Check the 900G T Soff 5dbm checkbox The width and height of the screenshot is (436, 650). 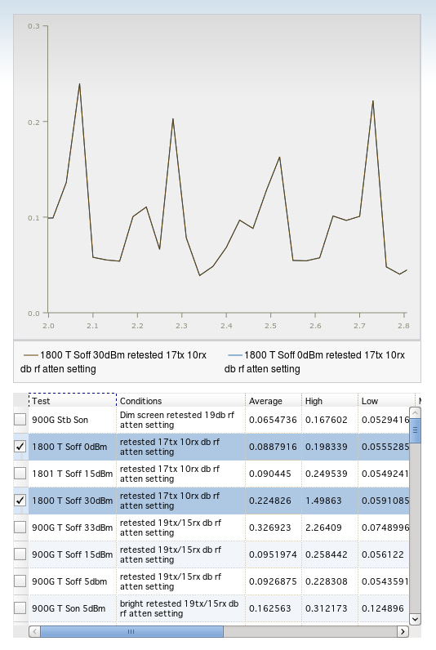[x=20, y=581]
